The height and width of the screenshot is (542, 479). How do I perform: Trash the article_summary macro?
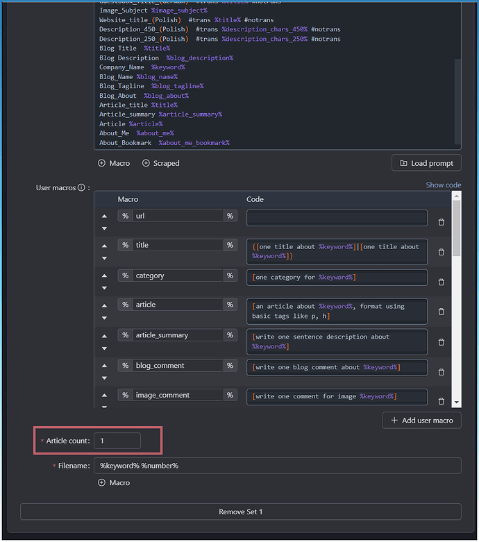pos(441,342)
